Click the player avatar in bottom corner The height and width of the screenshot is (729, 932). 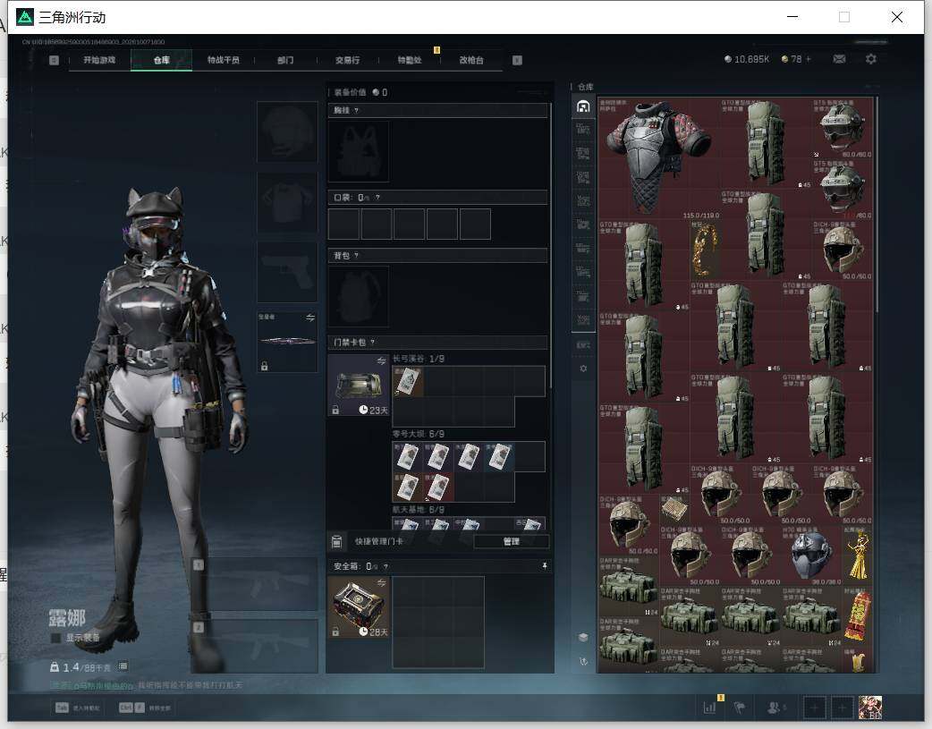click(870, 708)
